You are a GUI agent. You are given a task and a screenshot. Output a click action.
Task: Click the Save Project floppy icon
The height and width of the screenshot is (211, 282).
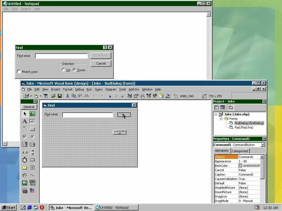60,96
